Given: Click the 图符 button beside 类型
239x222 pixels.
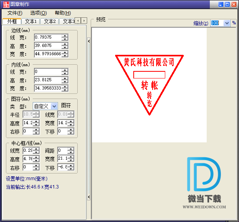Looking at the screenshot, I should coord(66,105).
